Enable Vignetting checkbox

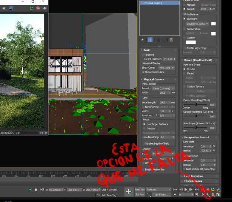tap(185, 48)
